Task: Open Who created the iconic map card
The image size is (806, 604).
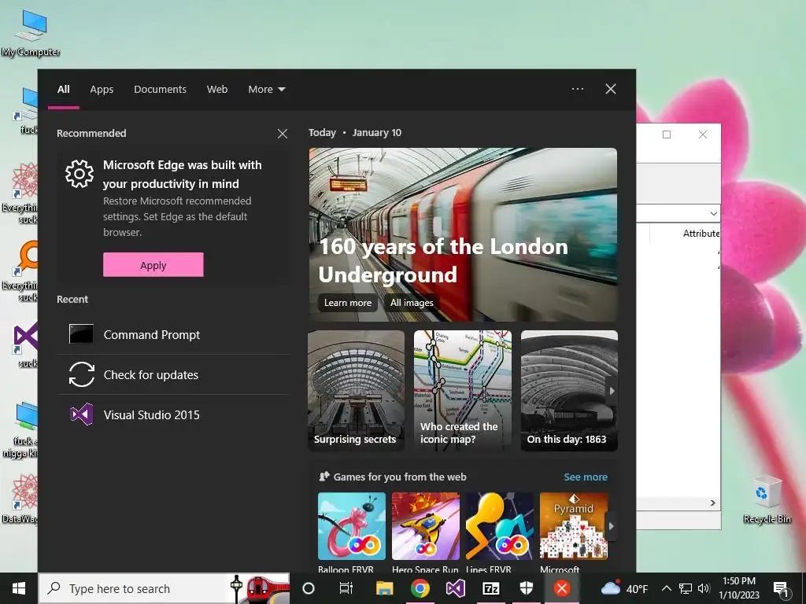Action: [463, 391]
